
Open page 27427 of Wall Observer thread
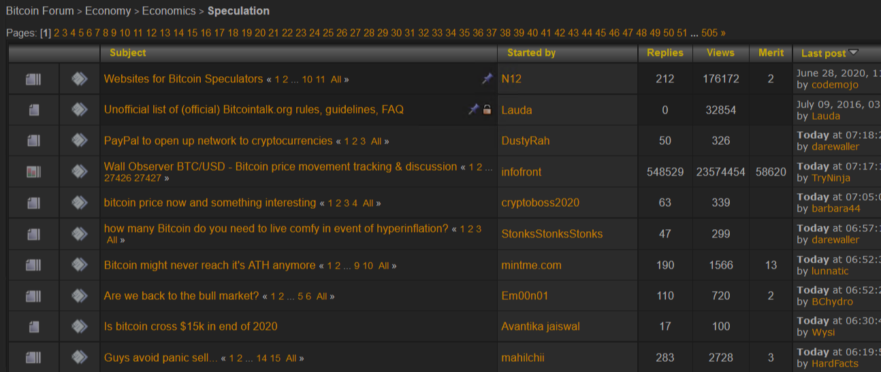point(148,178)
